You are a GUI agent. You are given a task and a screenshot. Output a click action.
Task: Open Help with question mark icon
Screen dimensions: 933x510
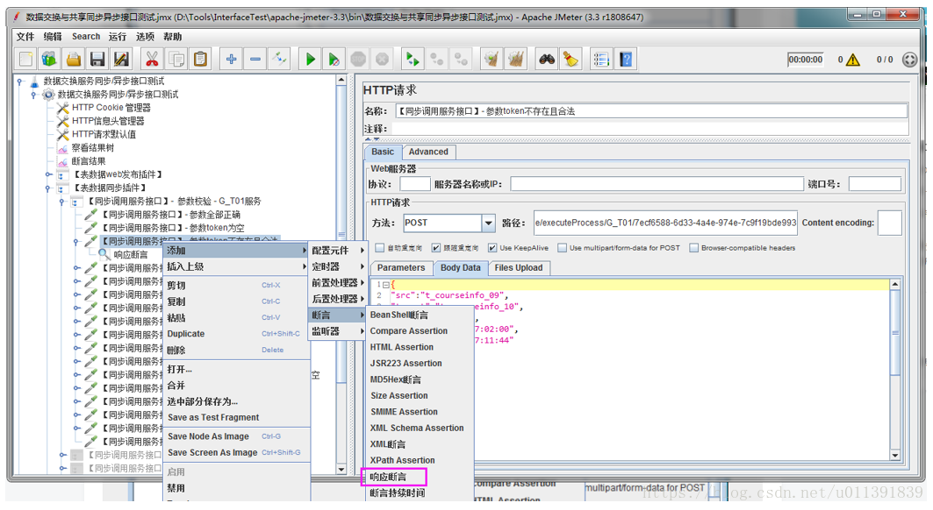[626, 60]
